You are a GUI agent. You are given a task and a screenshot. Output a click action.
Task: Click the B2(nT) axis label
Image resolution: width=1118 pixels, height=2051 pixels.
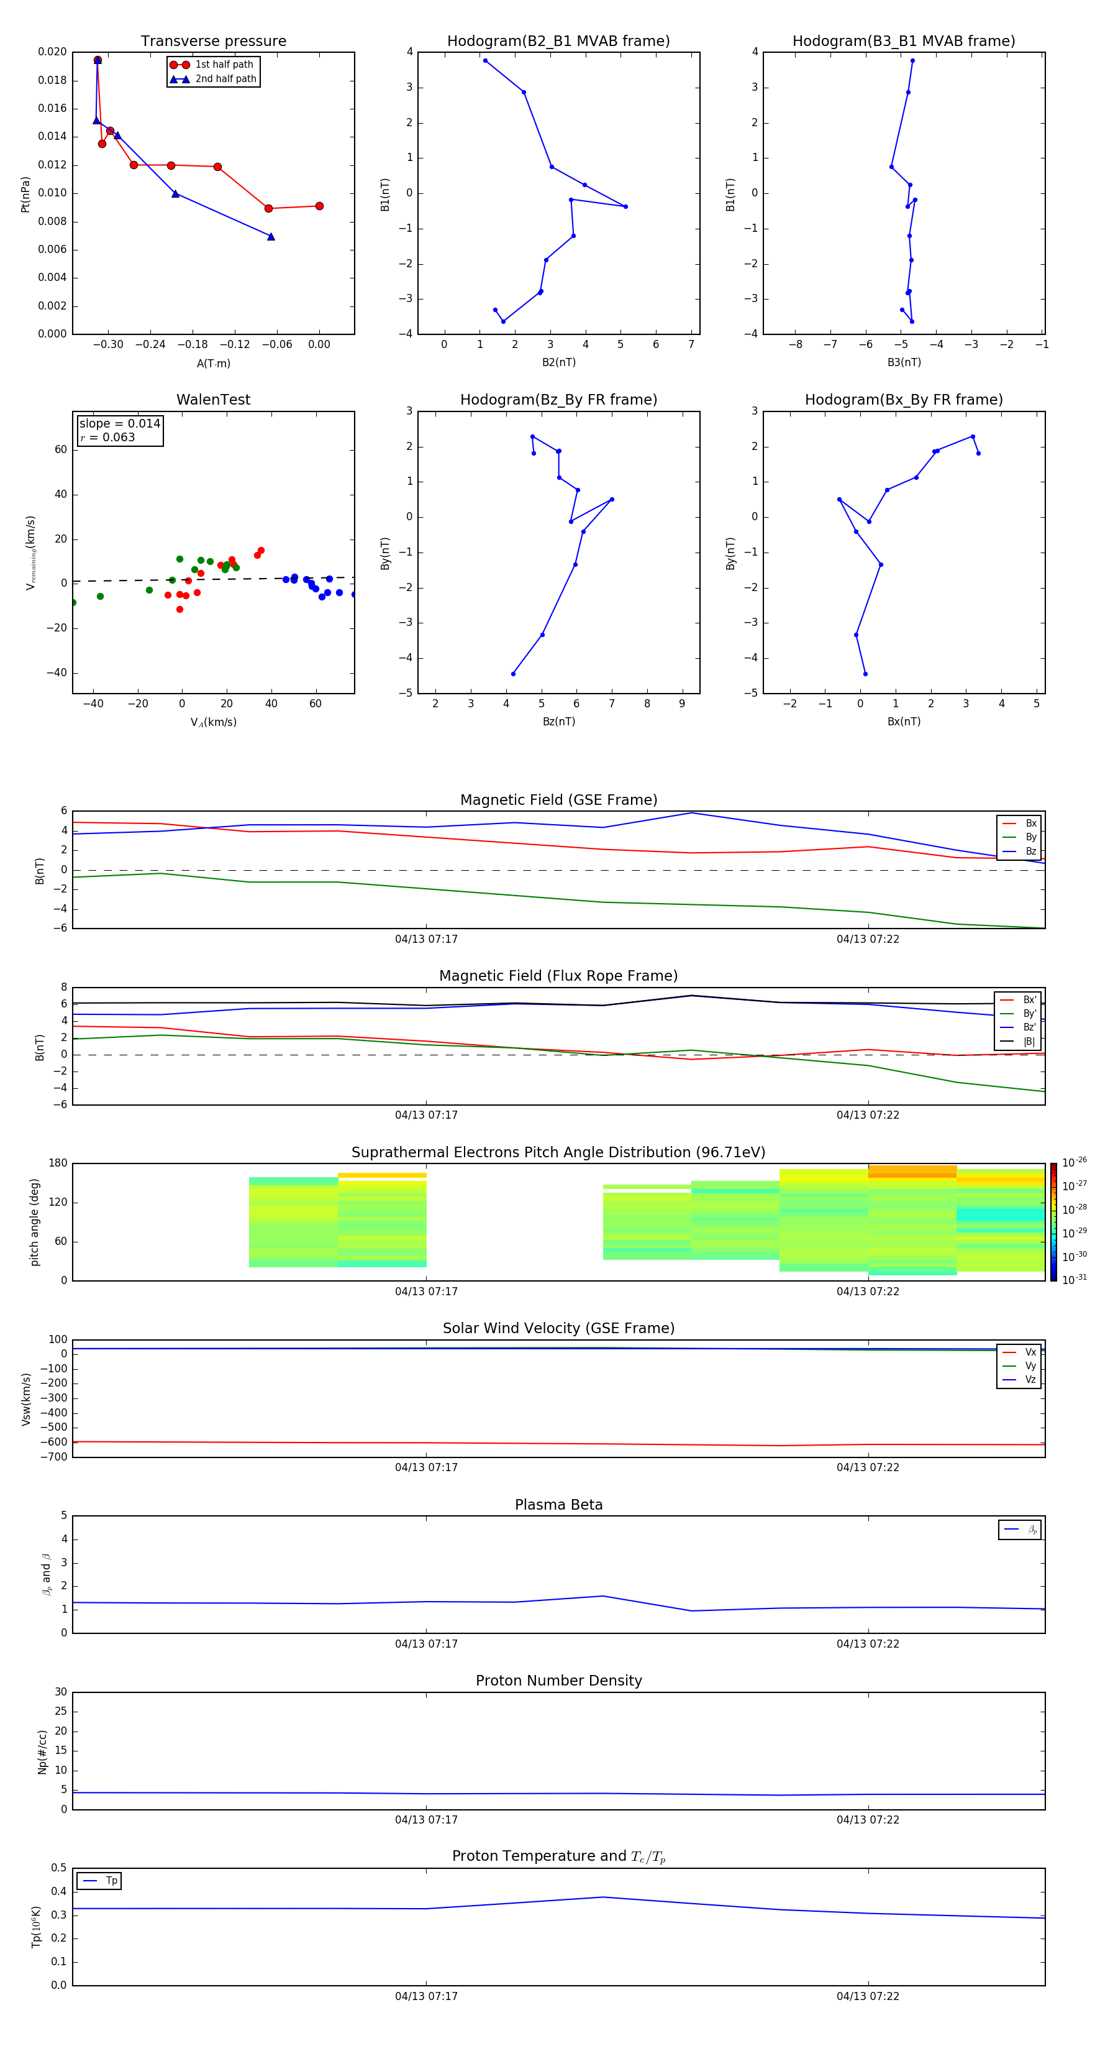[x=558, y=362]
